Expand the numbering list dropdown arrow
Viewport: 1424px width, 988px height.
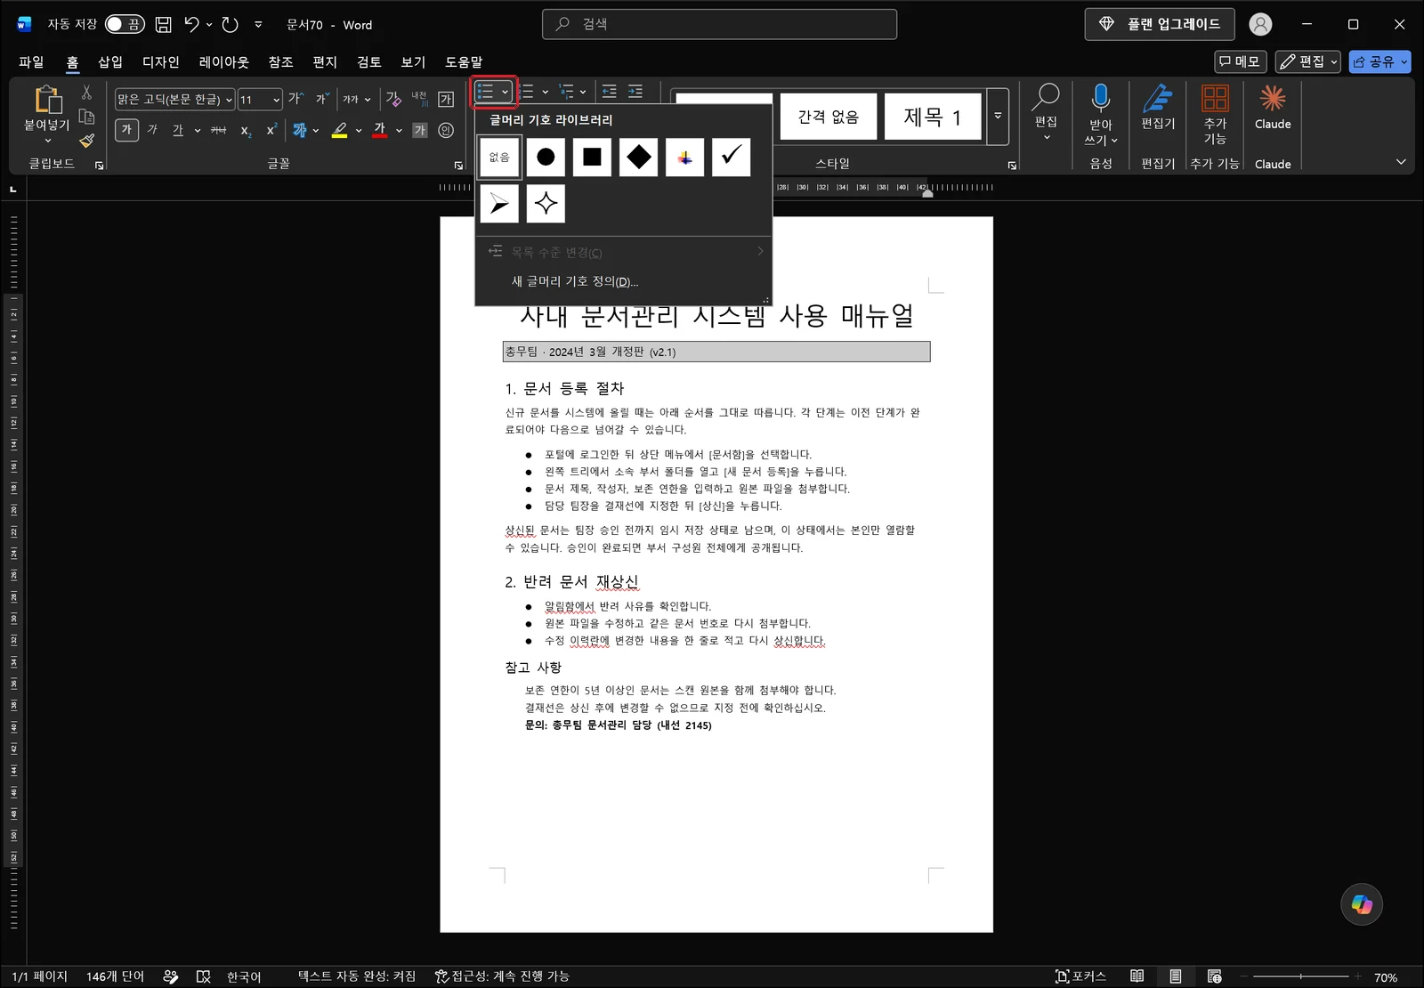[x=546, y=91]
